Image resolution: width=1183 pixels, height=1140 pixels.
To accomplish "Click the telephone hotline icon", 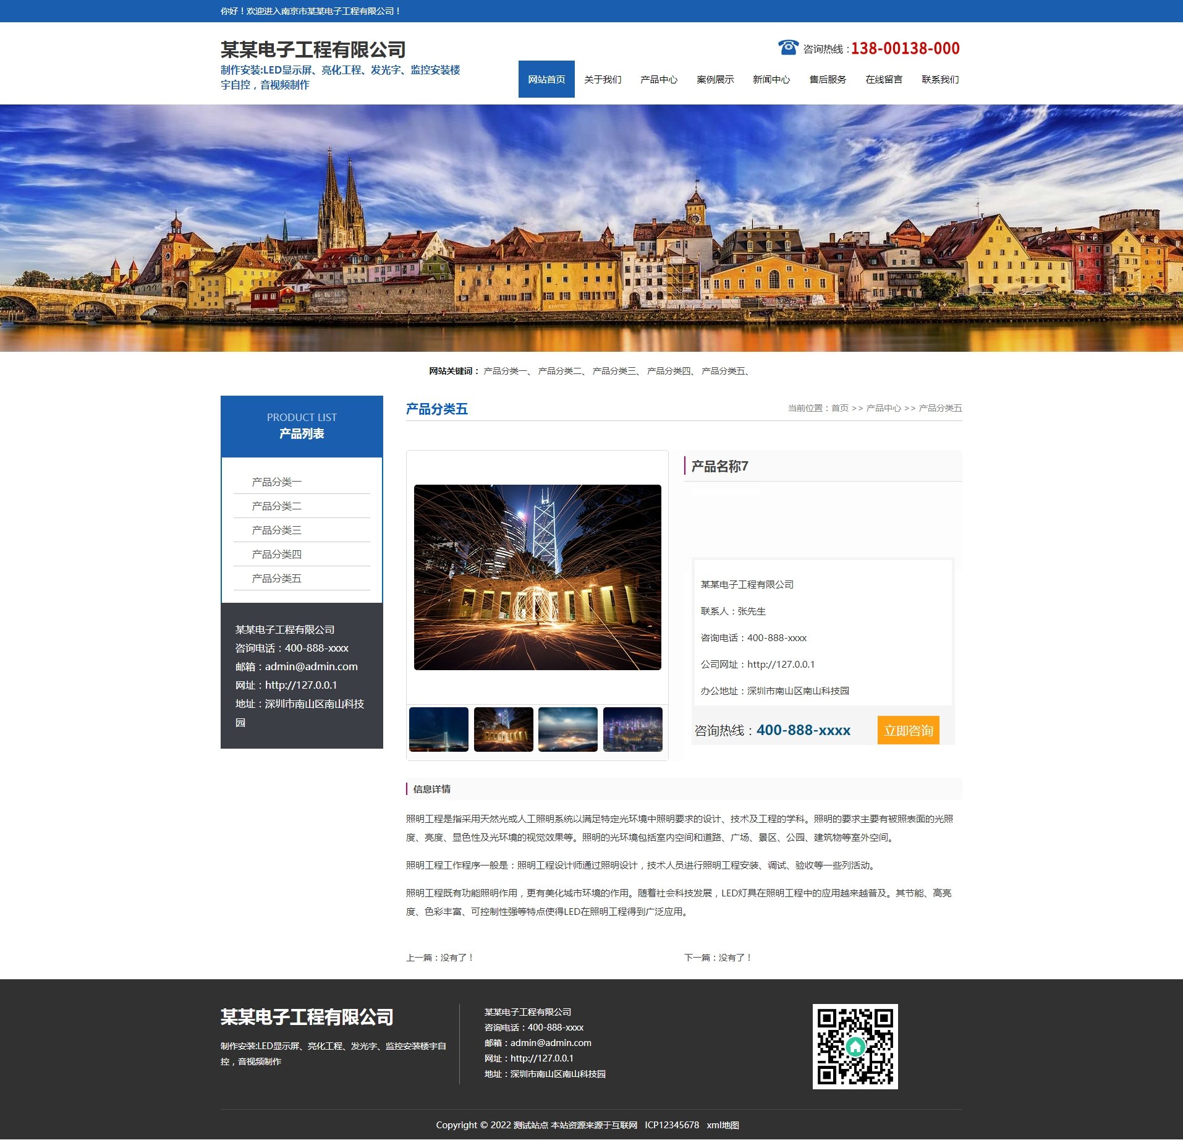I will pos(788,48).
